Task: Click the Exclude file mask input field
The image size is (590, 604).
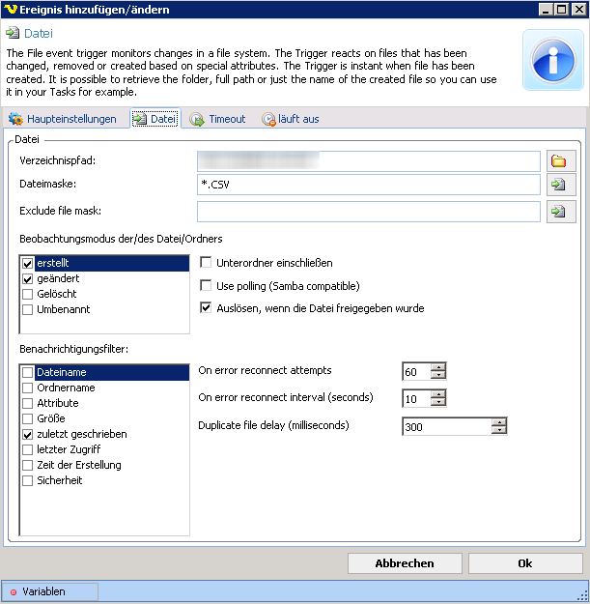Action: (367, 212)
